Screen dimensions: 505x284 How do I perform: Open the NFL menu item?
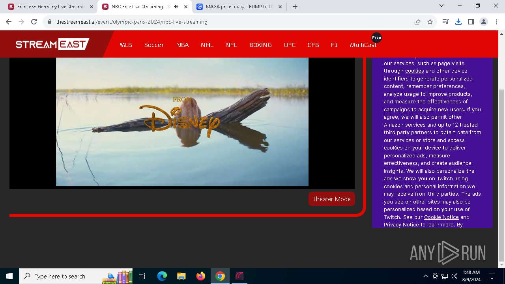232,45
